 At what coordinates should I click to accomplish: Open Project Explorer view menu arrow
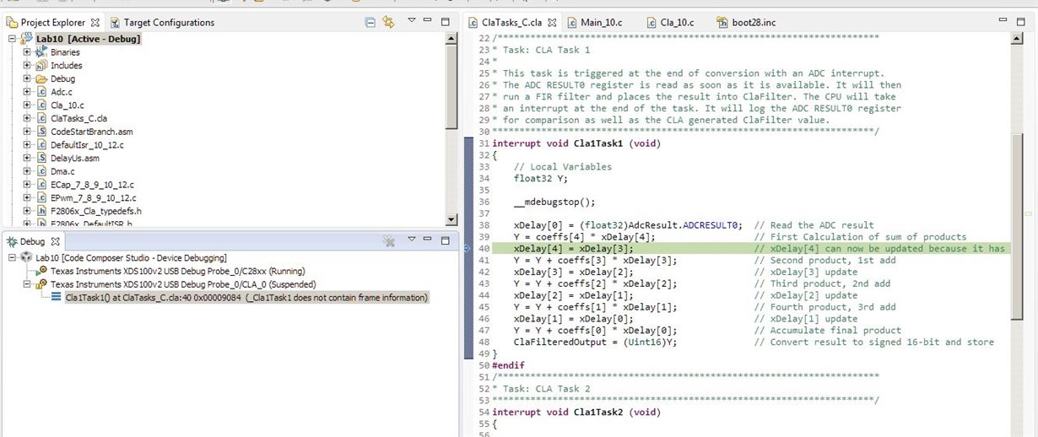412,21
